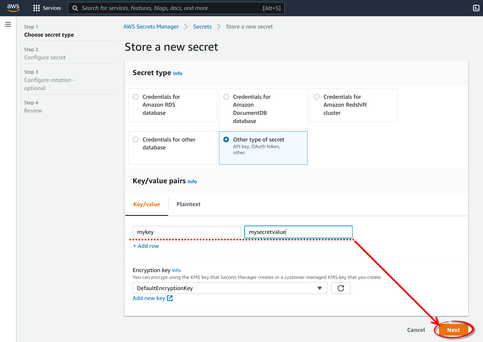Pick Credentials for other database option
Image resolution: width=483 pixels, height=342 pixels.
tap(136, 140)
